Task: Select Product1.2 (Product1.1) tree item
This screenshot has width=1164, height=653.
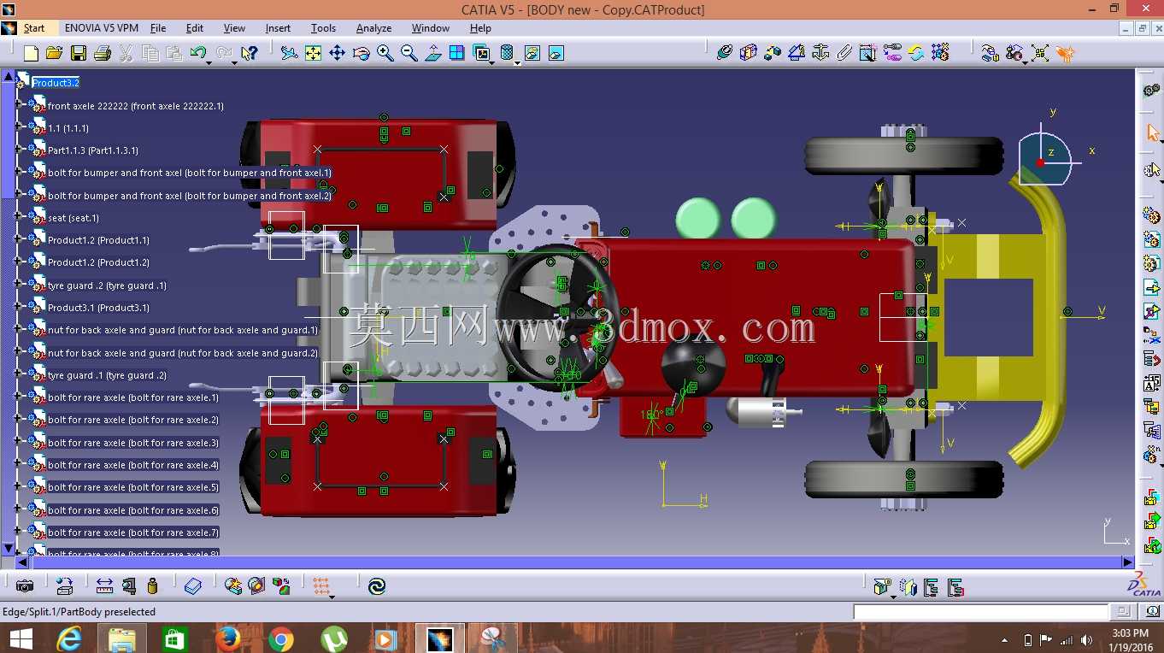Action: click(x=98, y=240)
